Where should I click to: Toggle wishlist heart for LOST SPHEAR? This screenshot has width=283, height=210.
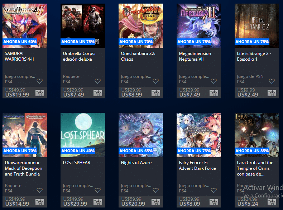[x=98, y=190]
